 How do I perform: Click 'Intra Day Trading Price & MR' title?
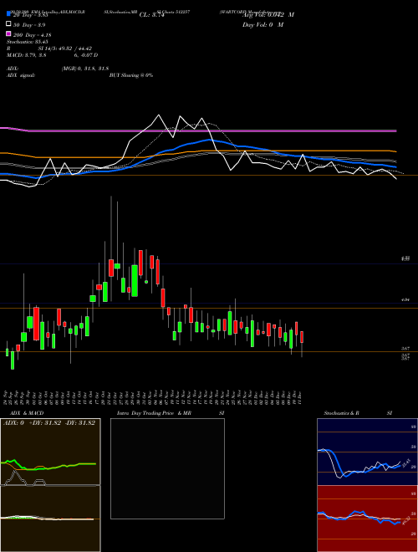point(154,413)
